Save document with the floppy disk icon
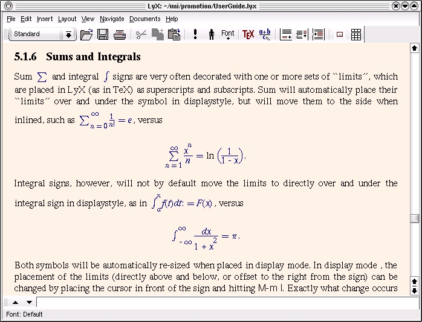This screenshot has width=422, height=322. click(x=103, y=34)
